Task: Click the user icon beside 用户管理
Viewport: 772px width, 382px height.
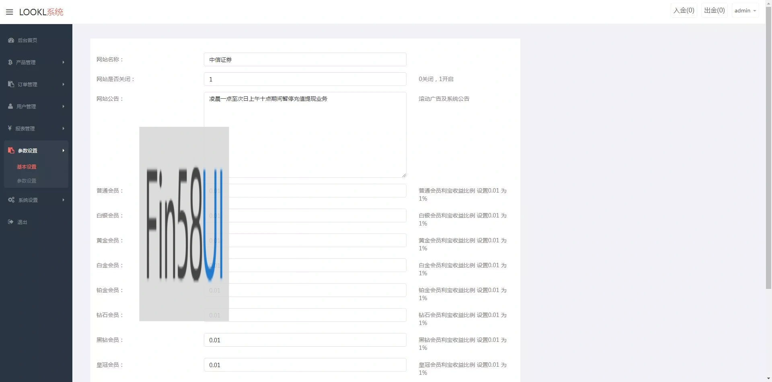Action: (x=10, y=106)
